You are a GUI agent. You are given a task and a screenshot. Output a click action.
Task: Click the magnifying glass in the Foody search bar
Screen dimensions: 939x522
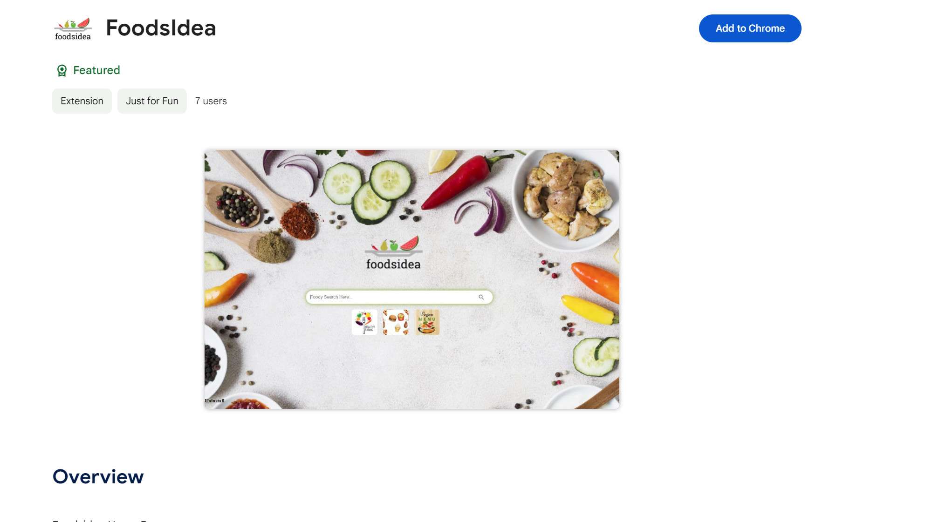481,297
